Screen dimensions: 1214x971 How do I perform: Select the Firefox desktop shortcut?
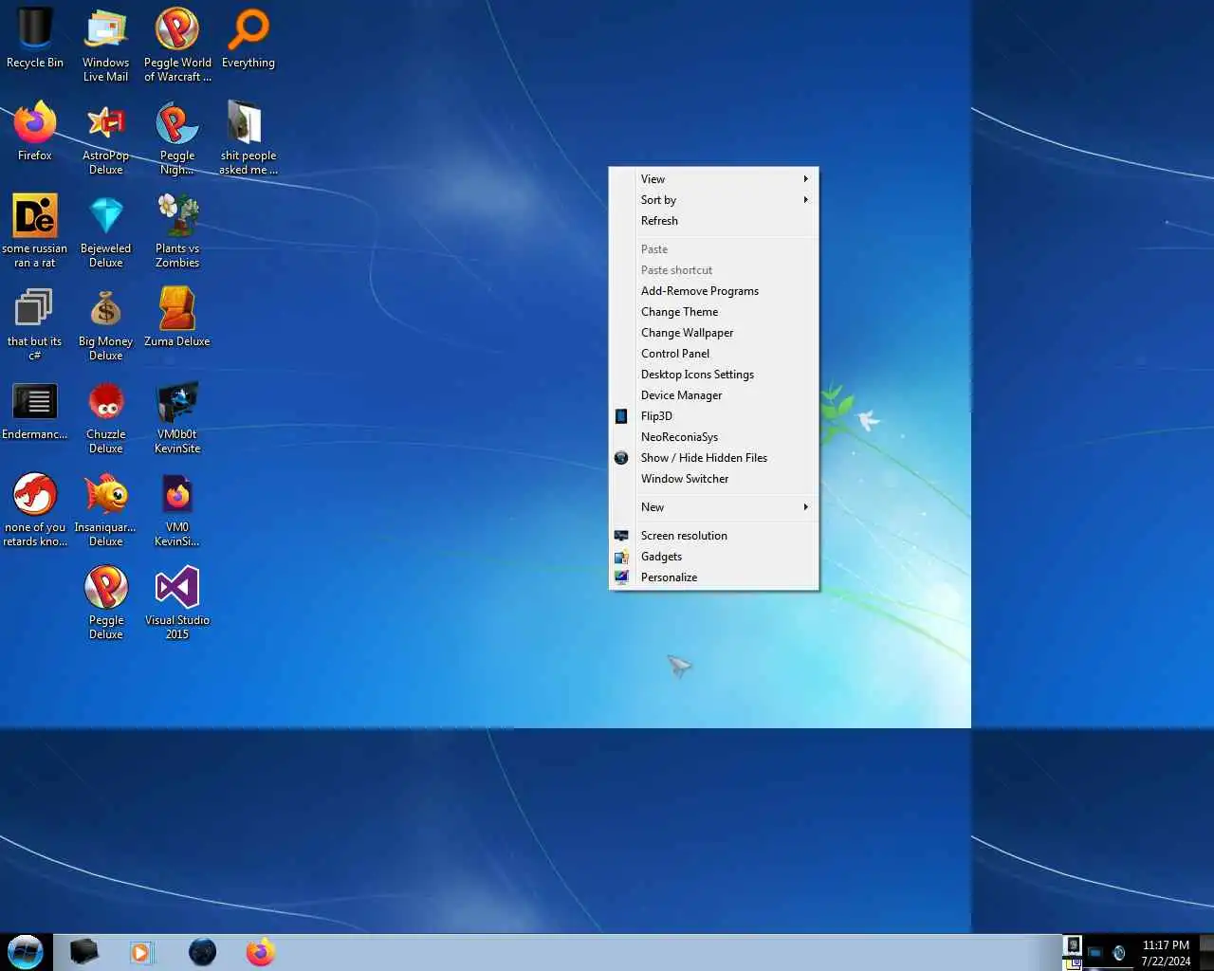(35, 132)
